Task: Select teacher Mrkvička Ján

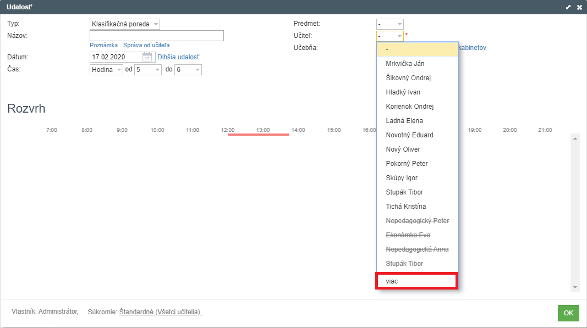Action: [418, 64]
